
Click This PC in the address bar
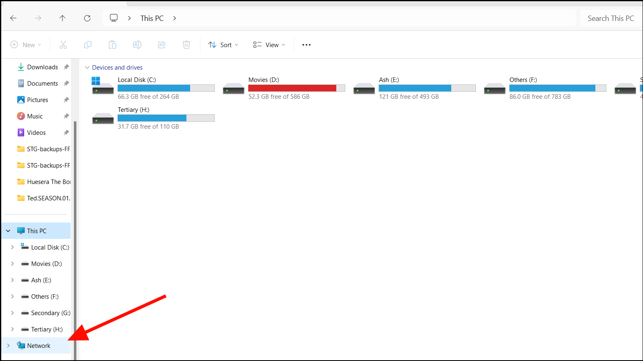click(152, 18)
